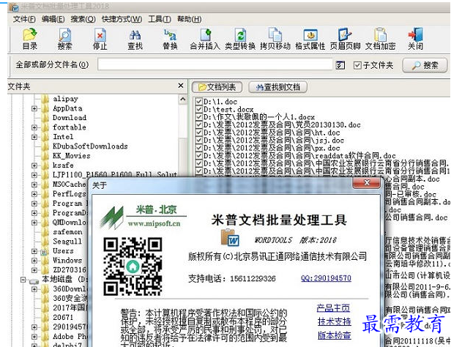Open the 文档加密 document encryption tool
The height and width of the screenshot is (347, 451).
(380, 39)
